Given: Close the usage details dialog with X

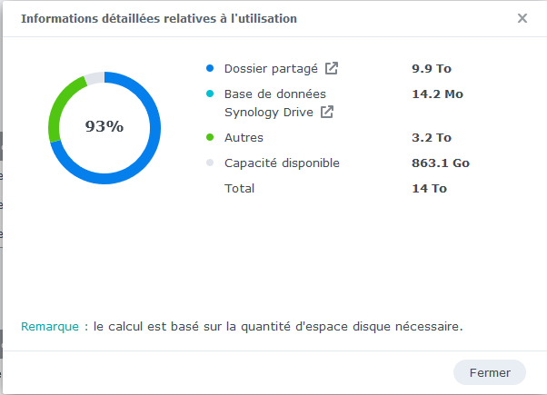Looking at the screenshot, I should pyautogui.click(x=522, y=18).
